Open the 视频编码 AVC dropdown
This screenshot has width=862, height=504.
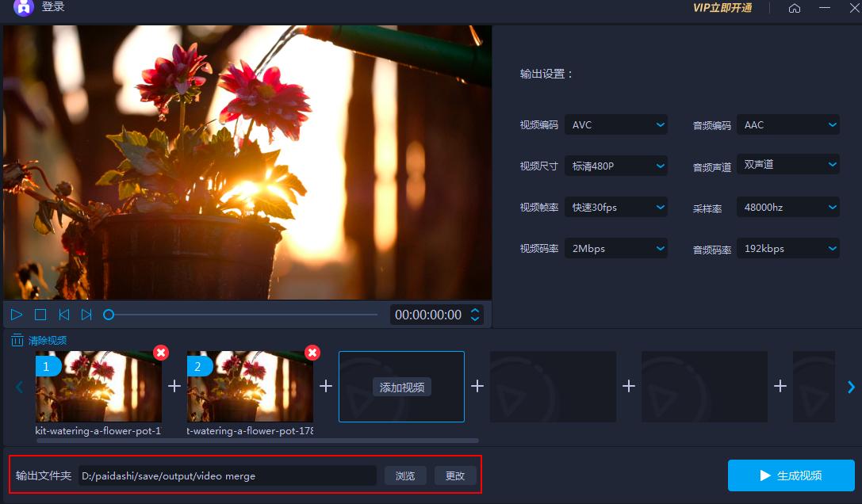(x=616, y=124)
